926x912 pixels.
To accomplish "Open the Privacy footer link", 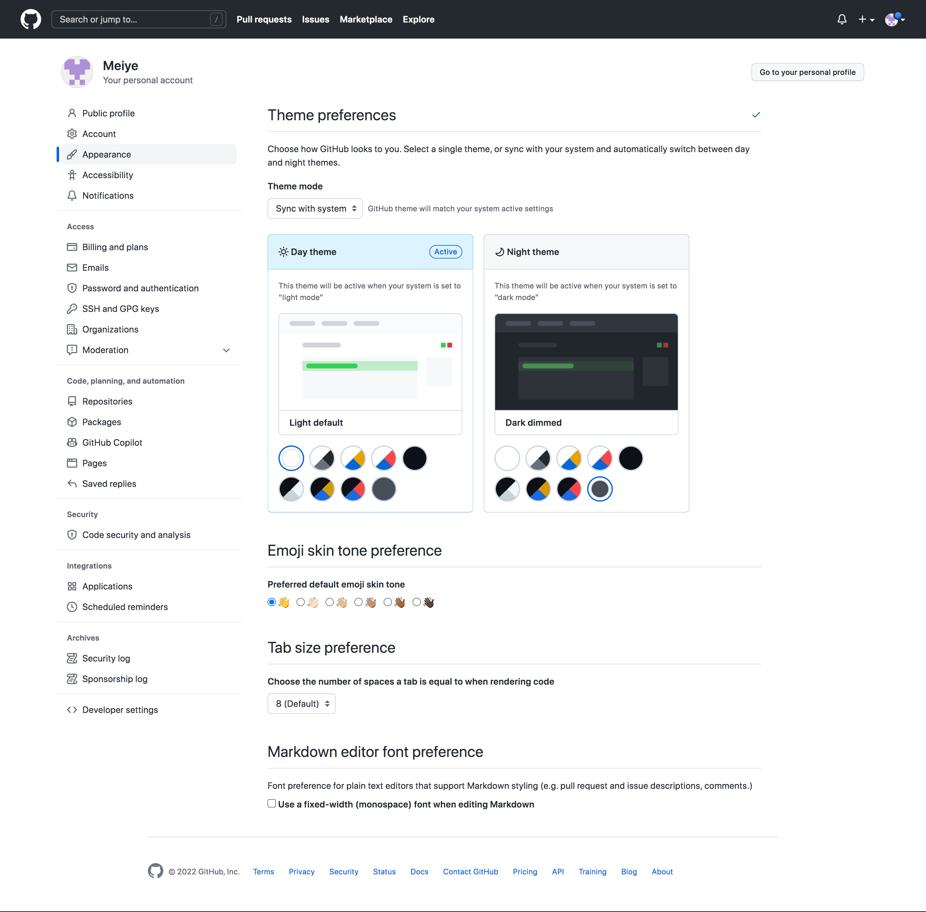I will (302, 872).
